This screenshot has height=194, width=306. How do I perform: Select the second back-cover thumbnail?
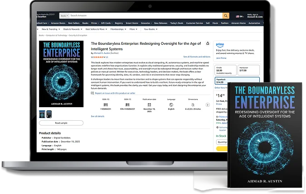[x=49, y=114]
